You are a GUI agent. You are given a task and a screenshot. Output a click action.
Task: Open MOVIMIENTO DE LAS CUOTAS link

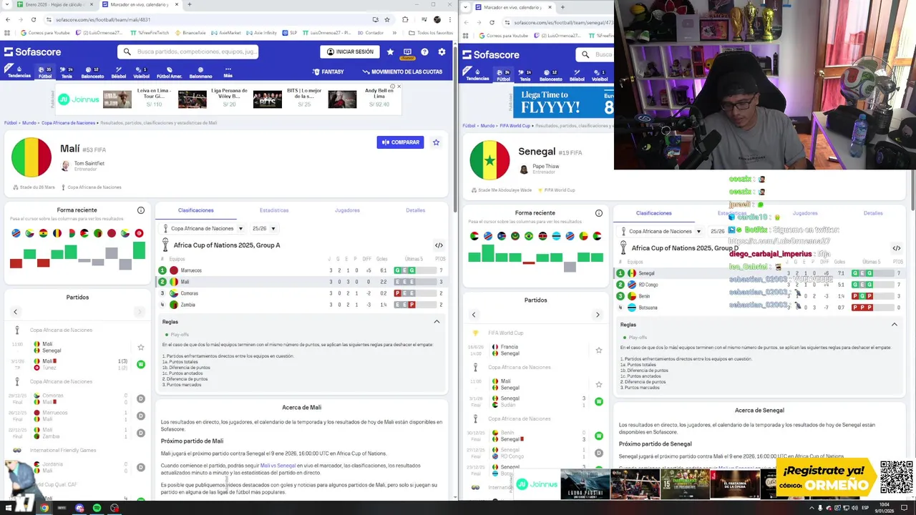click(x=402, y=72)
